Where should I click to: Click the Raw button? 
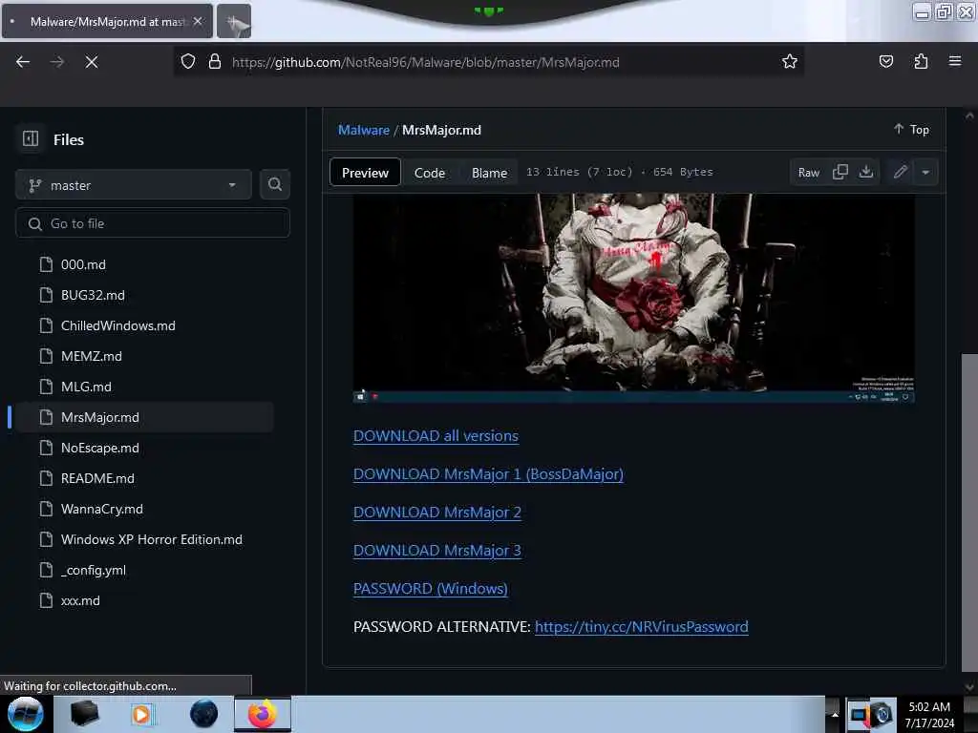pyautogui.click(x=808, y=172)
